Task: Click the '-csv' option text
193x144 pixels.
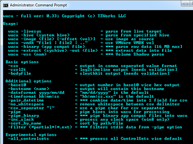Action: coord(13,66)
